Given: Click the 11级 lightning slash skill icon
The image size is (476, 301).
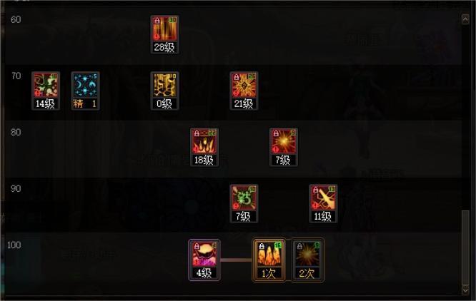Looking at the screenshot, I should point(323,203).
